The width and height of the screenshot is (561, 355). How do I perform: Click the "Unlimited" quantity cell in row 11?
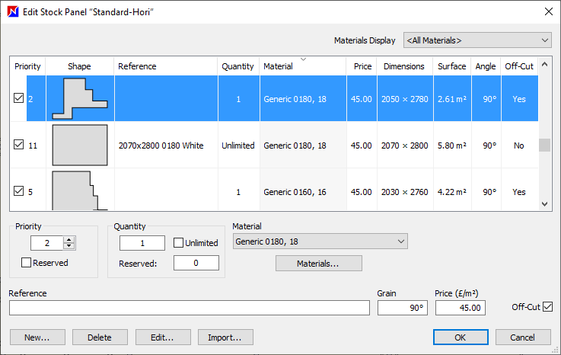(238, 146)
